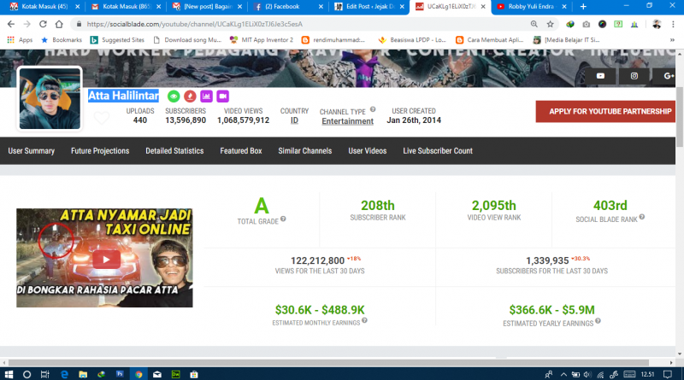Open the User Videos tab
Image resolution: width=684 pixels, height=380 pixels.
click(x=368, y=151)
